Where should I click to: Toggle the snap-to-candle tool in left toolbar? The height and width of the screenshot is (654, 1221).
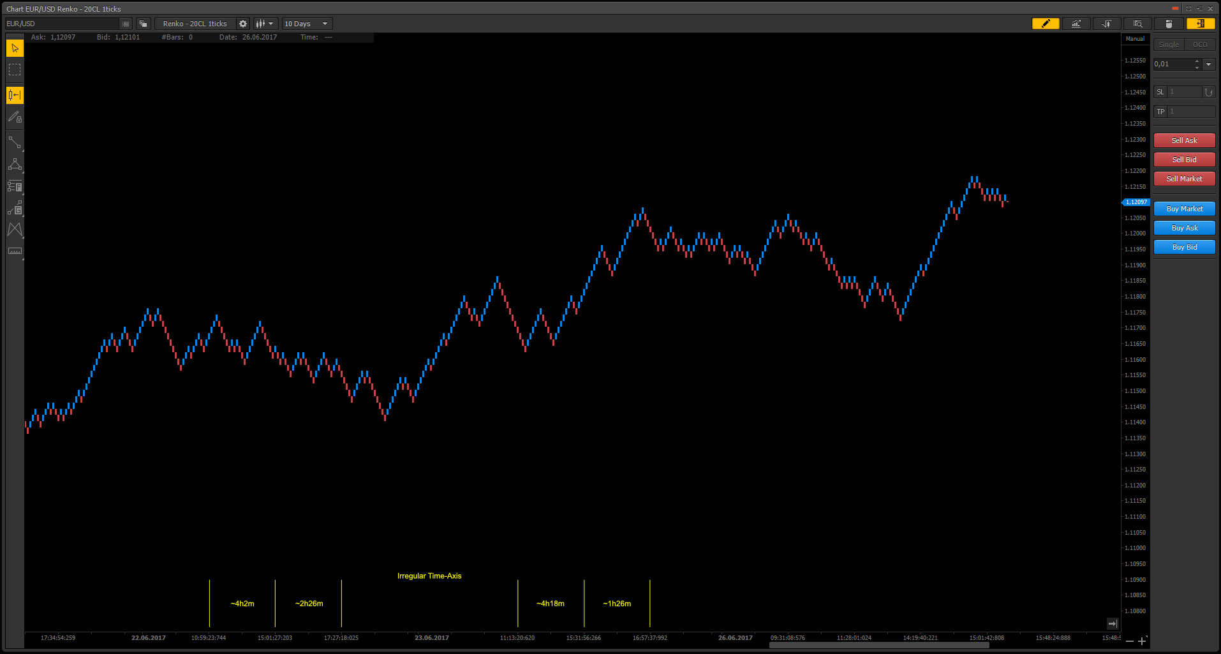click(15, 95)
